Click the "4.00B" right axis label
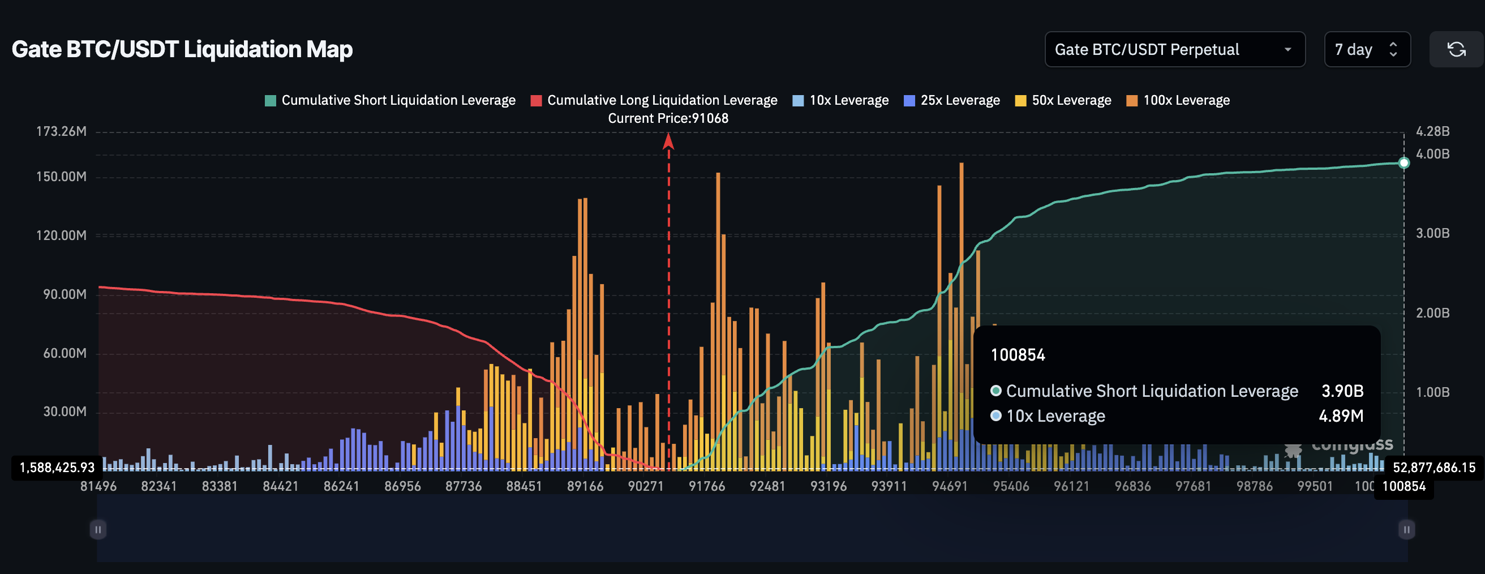Image resolution: width=1485 pixels, height=574 pixels. (1432, 154)
